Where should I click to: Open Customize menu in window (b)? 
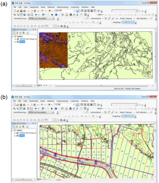pos(74,101)
